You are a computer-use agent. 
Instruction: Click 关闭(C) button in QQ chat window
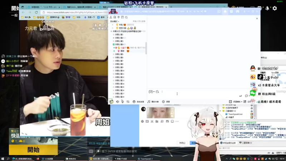[x=182, y=143]
